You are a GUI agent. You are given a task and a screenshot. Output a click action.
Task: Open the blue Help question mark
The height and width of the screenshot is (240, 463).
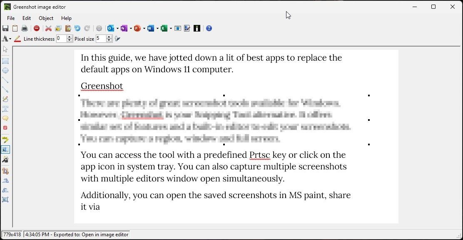tap(209, 28)
